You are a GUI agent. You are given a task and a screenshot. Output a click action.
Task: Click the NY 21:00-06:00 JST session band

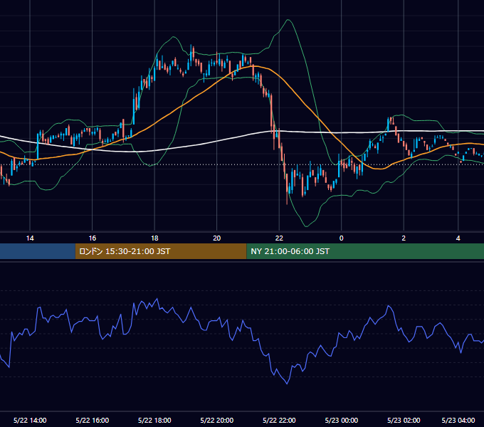[365, 251]
